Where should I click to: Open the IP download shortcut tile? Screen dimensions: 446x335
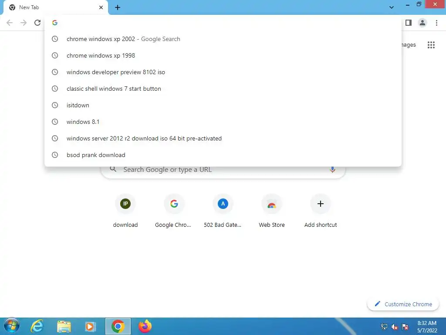125,211
